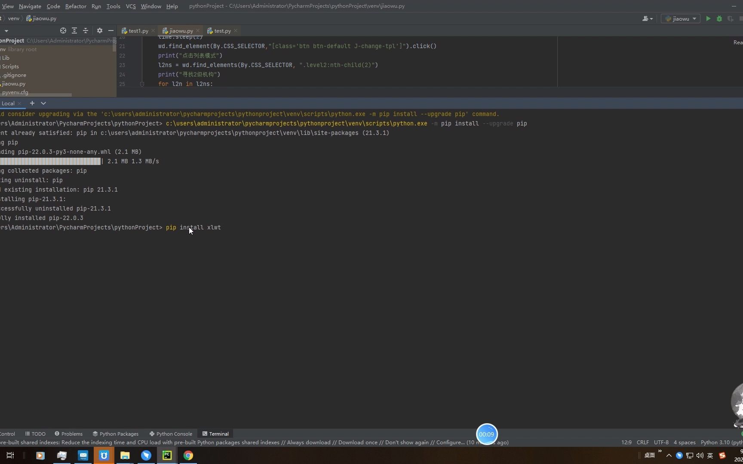Open Google Chrome from the taskbar
The image size is (743, 464).
(x=188, y=455)
